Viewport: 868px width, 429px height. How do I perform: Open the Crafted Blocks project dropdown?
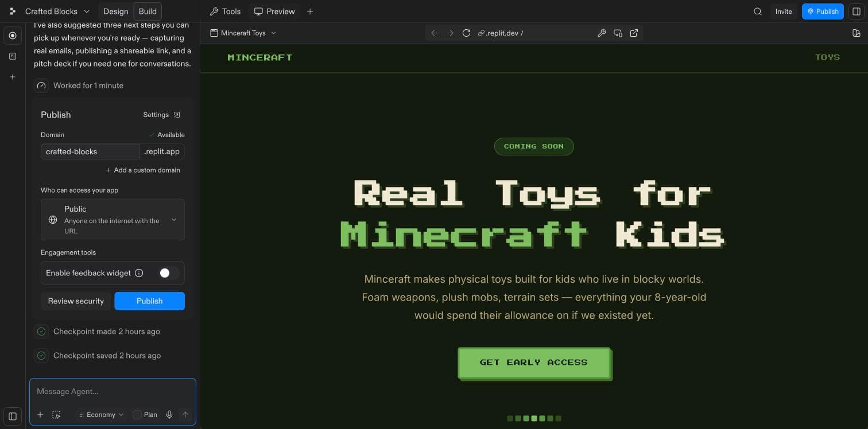point(57,11)
